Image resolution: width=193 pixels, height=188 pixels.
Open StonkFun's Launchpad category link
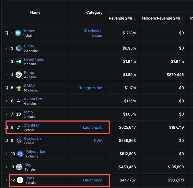pos(93,128)
